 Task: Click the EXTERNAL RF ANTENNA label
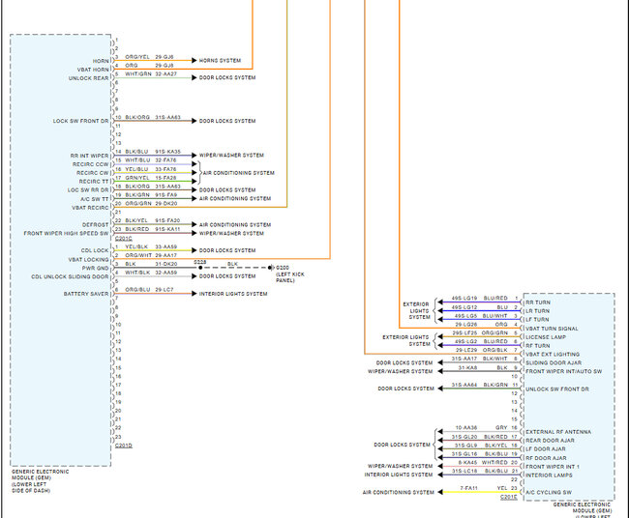(558, 432)
